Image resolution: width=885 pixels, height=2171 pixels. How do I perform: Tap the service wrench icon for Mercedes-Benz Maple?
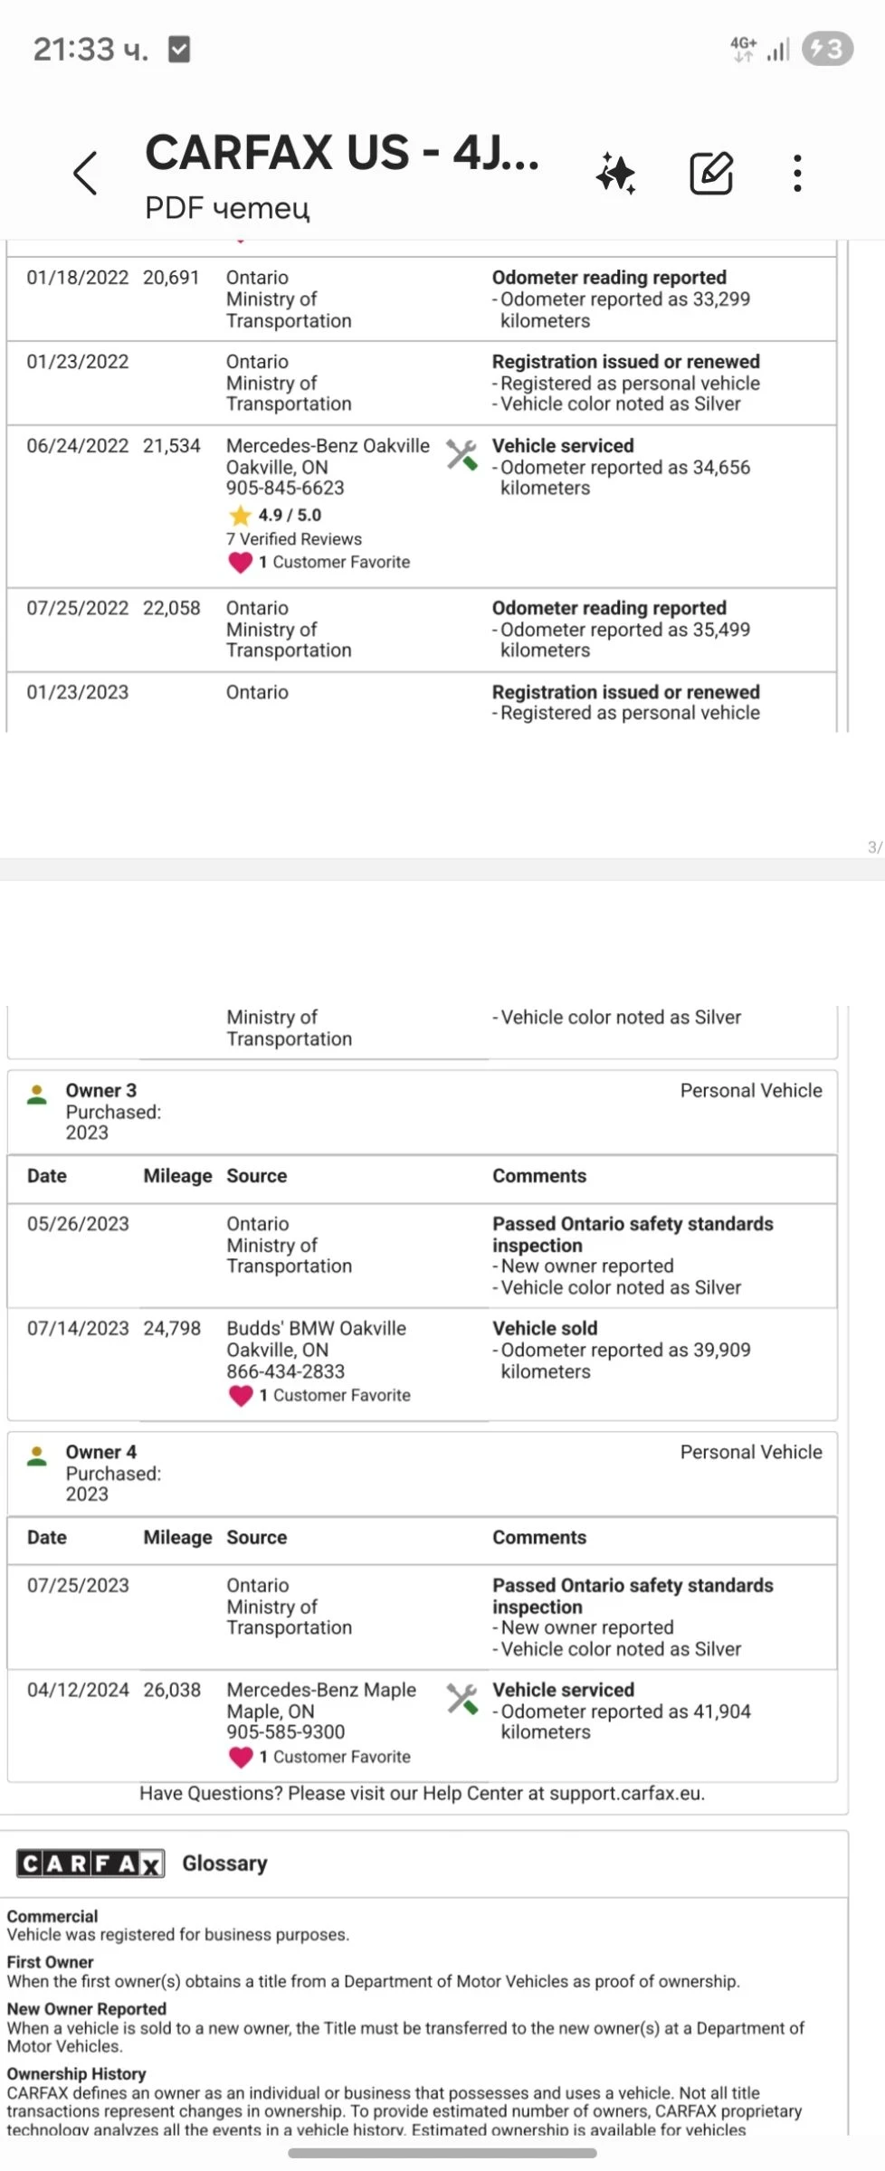pos(462,1699)
